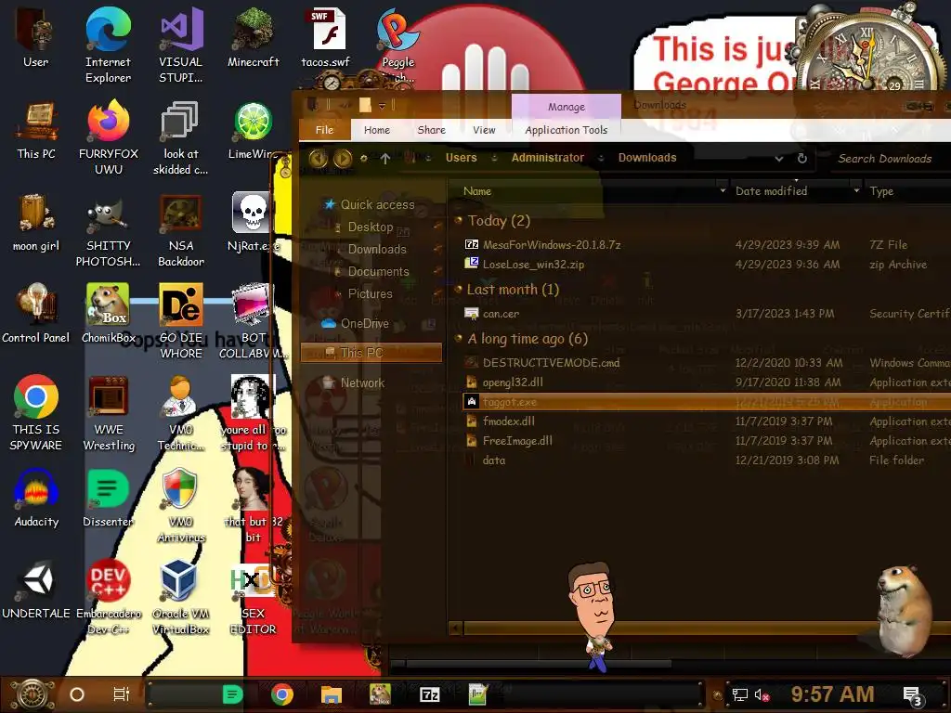The height and width of the screenshot is (713, 951).
Task: Open the Audacity desktop icon
Action: click(36, 499)
